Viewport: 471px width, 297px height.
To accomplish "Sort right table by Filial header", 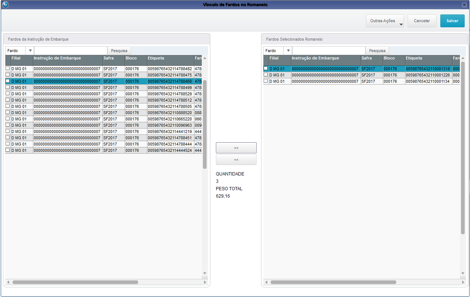I will click(280, 60).
